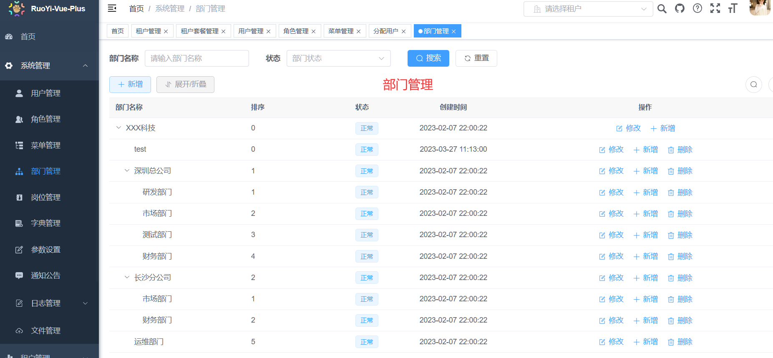Open the GitHub source link icon
The height and width of the screenshot is (358, 773).
680,8
